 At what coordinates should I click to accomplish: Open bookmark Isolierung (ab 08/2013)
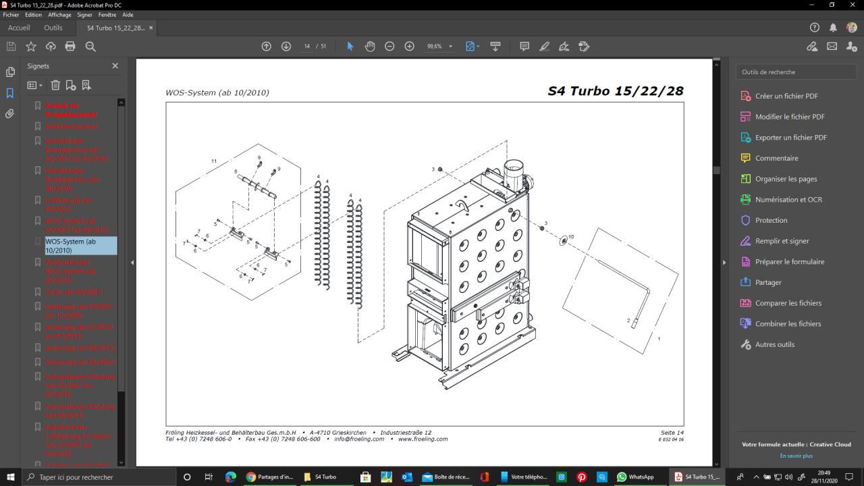click(80, 348)
